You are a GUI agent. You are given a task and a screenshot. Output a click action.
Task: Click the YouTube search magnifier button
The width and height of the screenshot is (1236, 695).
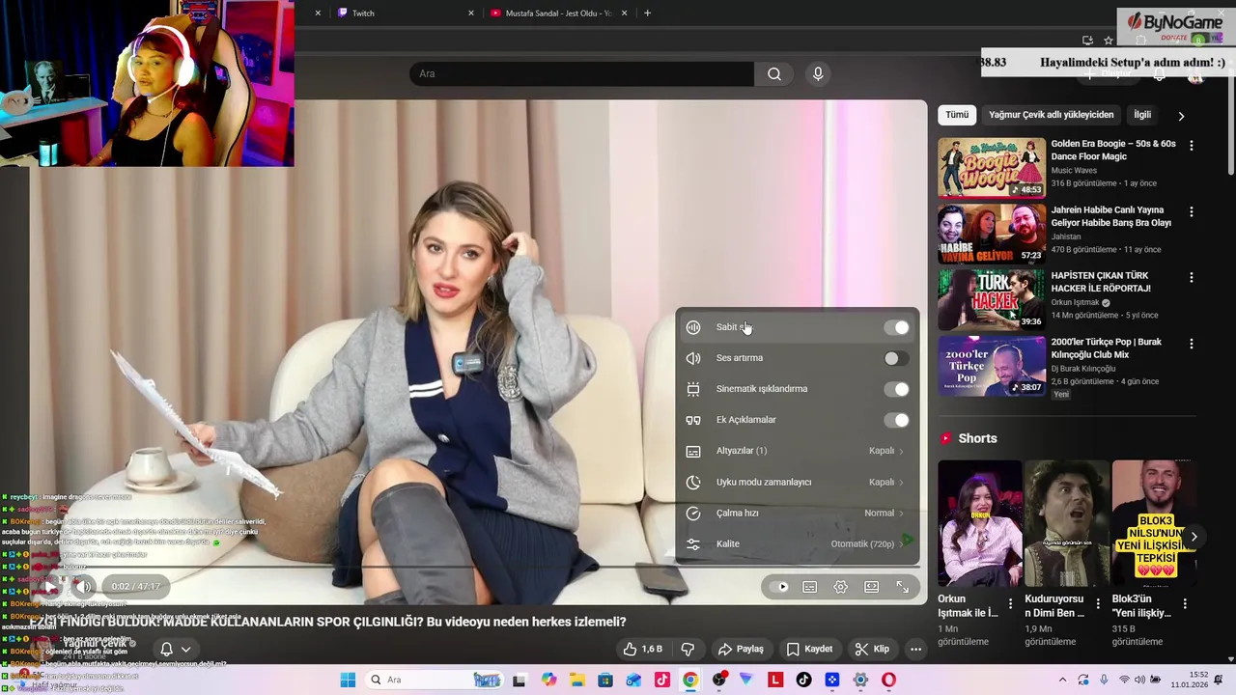[774, 74]
